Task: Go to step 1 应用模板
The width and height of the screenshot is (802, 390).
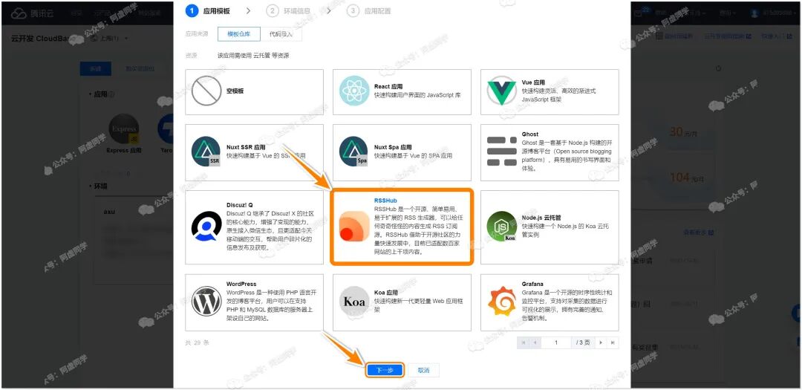Action: pos(208,10)
